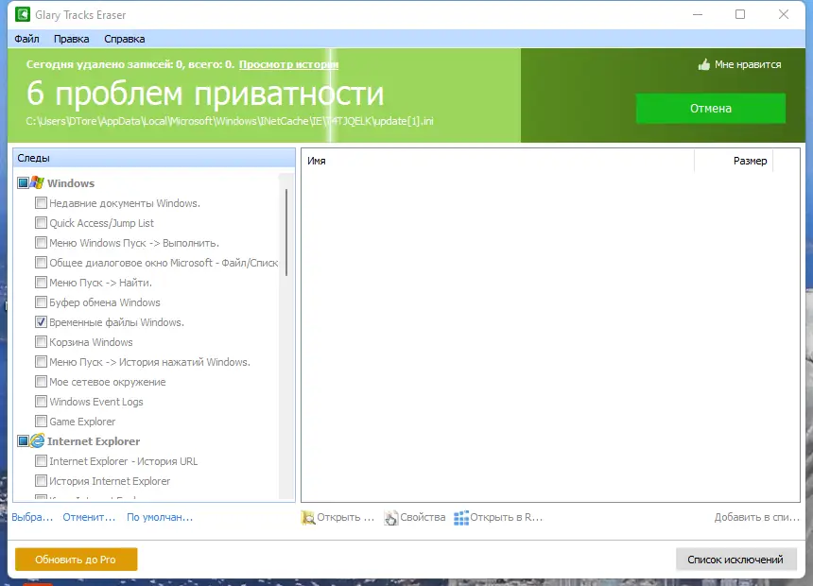Click Обновить до Pro button
Image resolution: width=813 pixels, height=586 pixels.
coord(76,559)
